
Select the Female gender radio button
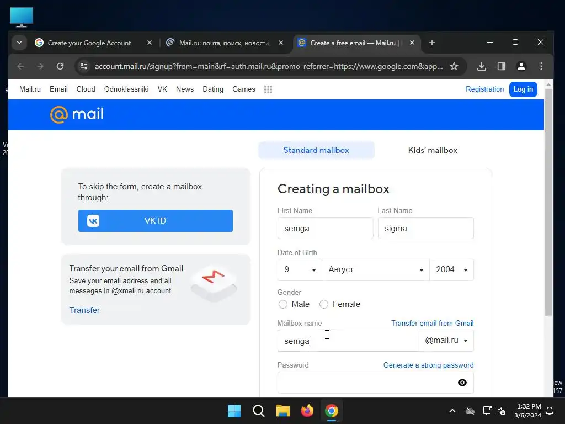pos(323,304)
